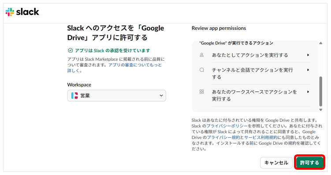The image size is (331, 175).
Task: Click the "Google Drive" が実行できるアクション label
Action: (236, 43)
